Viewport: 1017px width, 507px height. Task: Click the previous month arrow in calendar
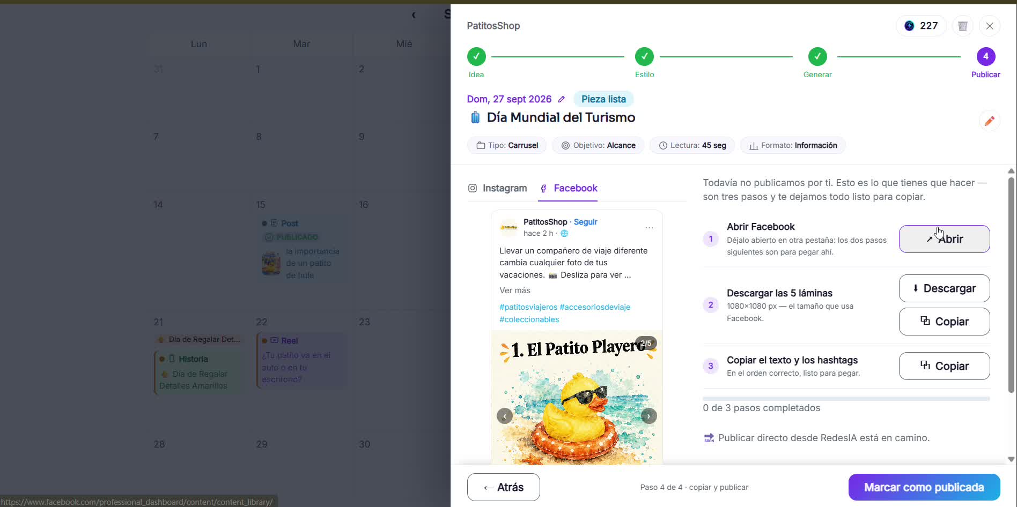414,15
